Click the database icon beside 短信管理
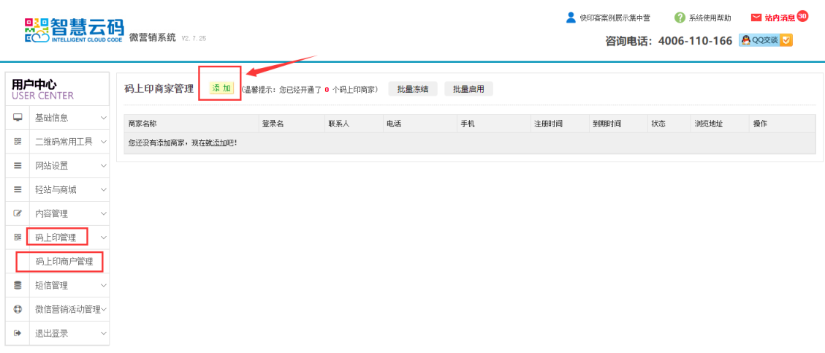Viewport: 825px width, 353px height. [18, 285]
